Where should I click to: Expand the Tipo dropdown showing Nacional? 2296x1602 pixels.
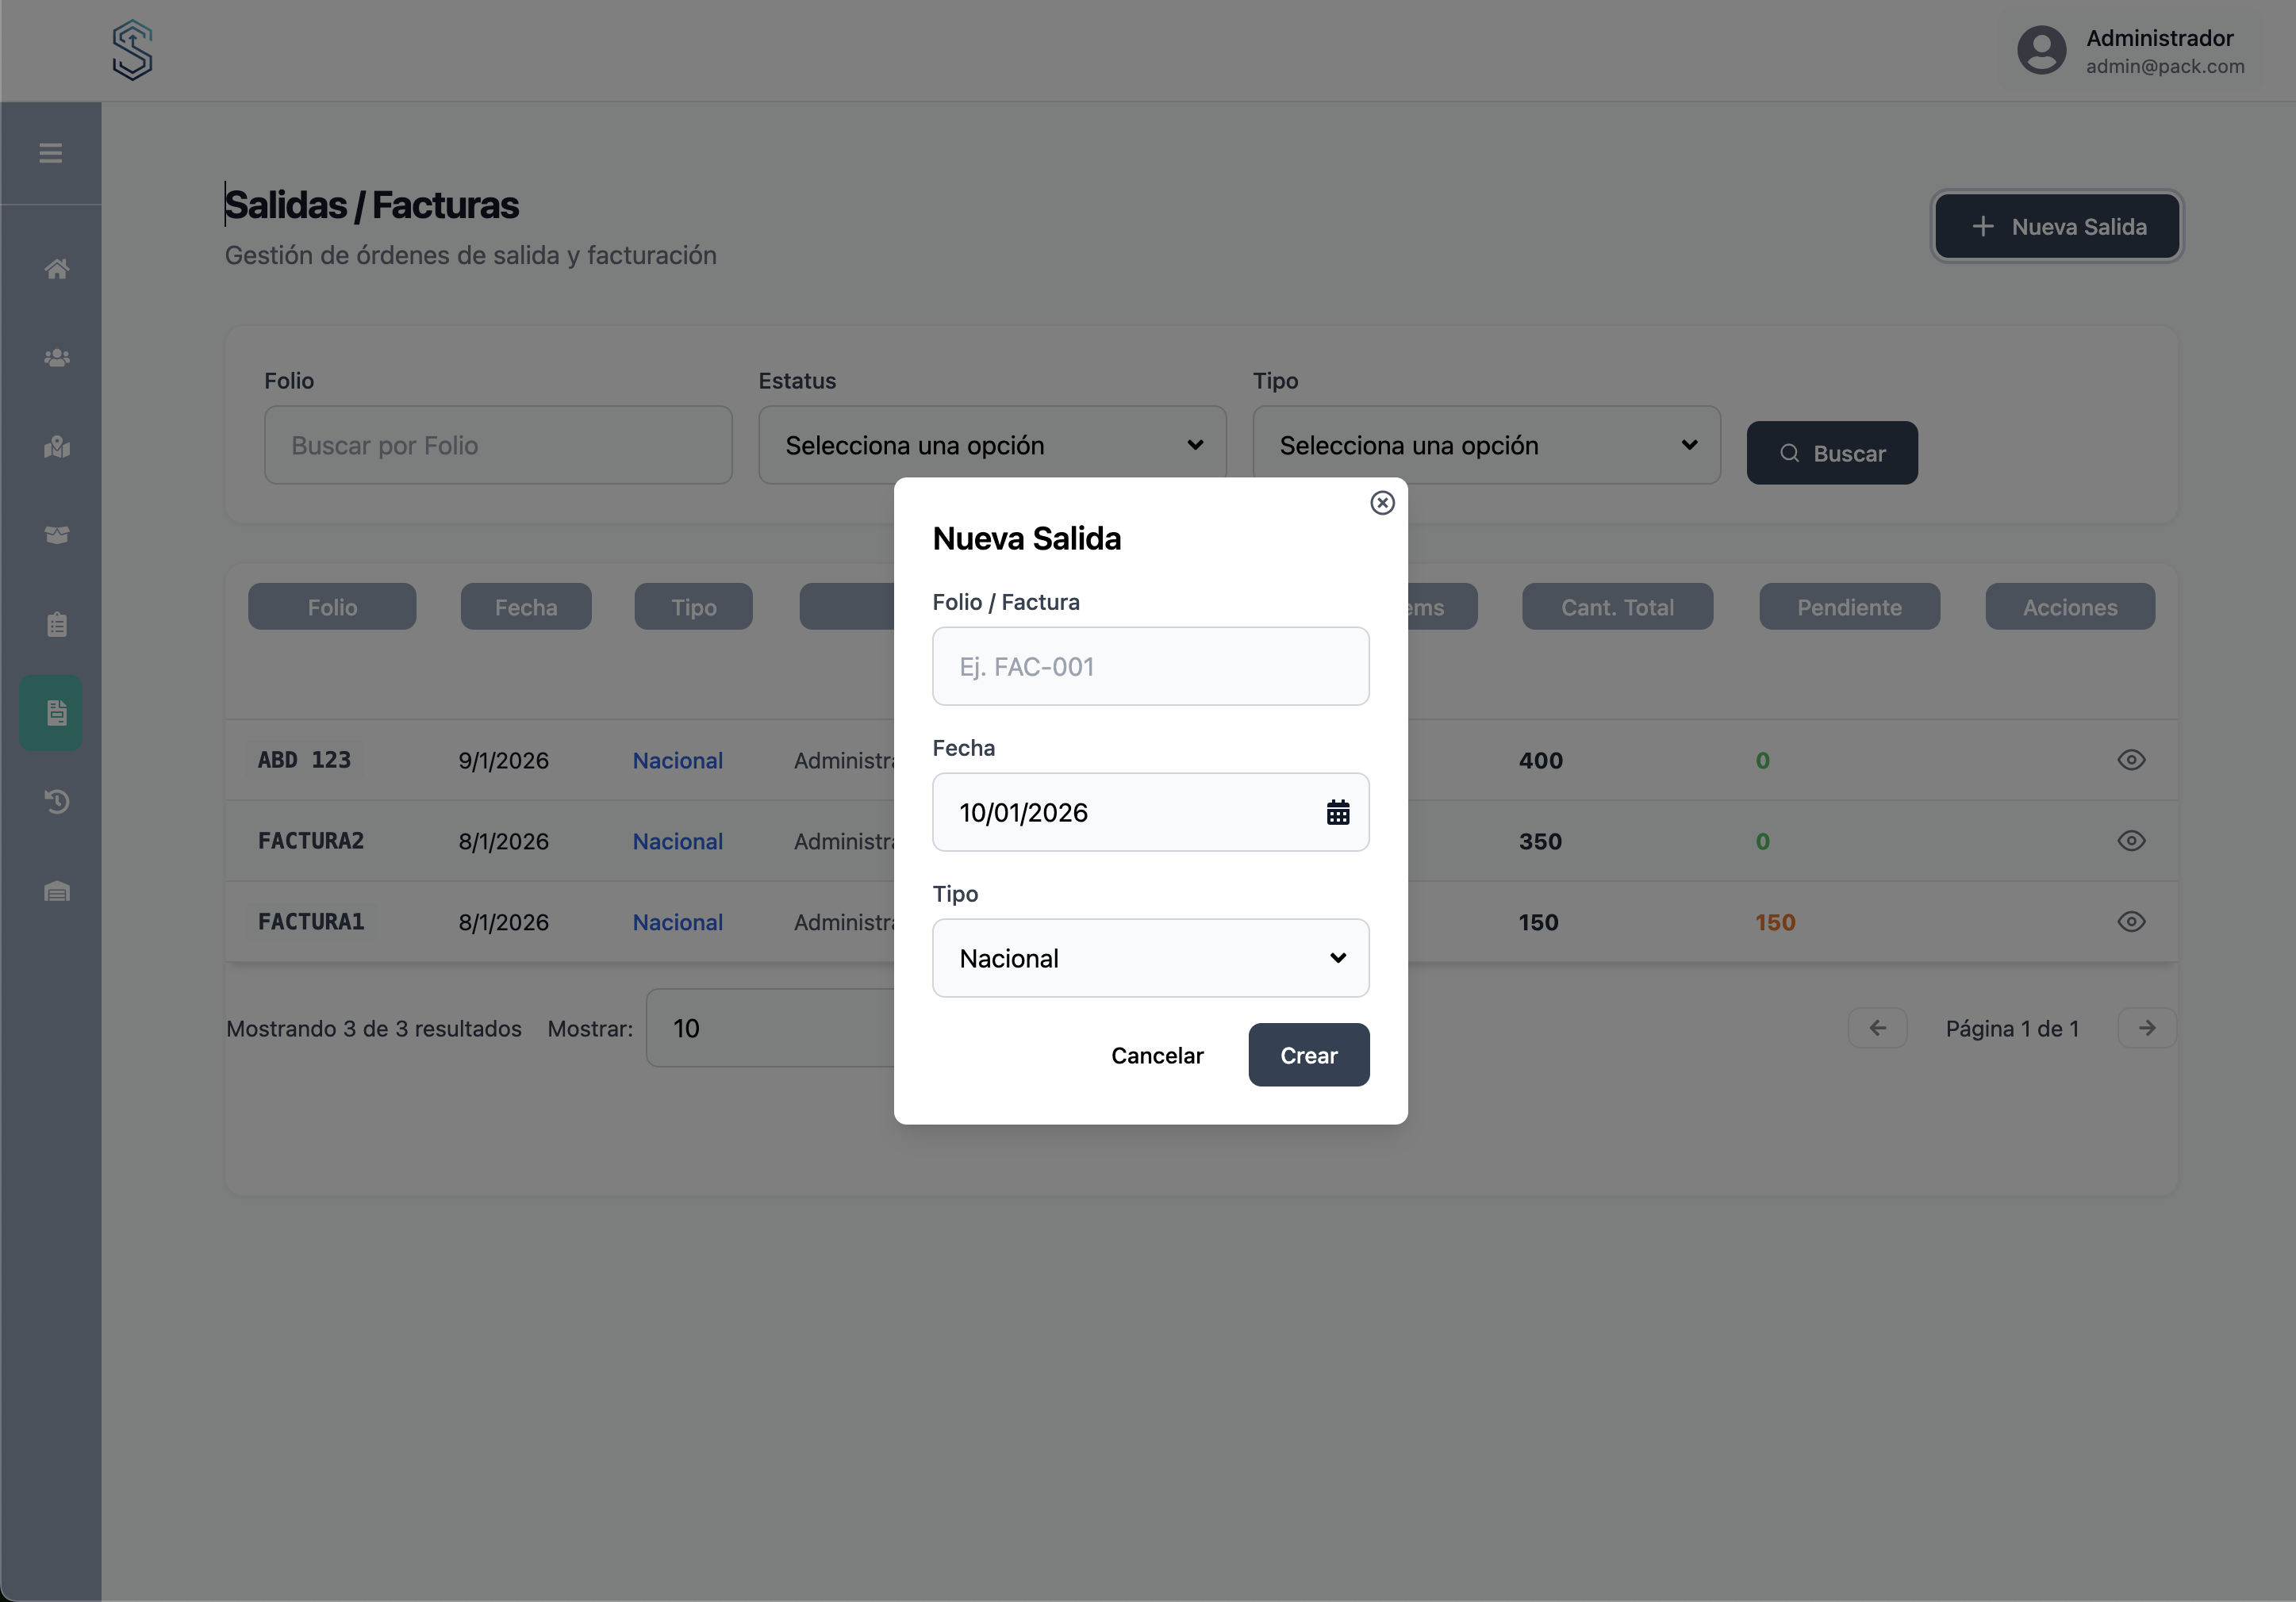pos(1150,958)
